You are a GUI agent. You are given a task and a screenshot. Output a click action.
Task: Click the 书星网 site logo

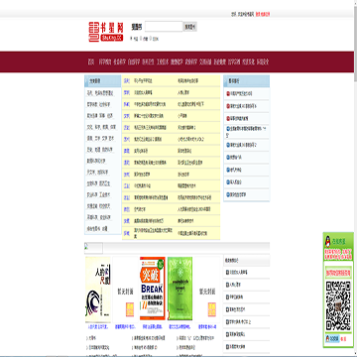tap(106, 32)
